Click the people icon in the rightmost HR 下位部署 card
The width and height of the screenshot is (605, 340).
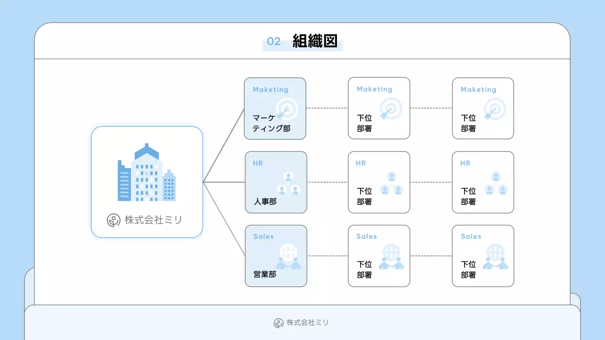coord(495,182)
